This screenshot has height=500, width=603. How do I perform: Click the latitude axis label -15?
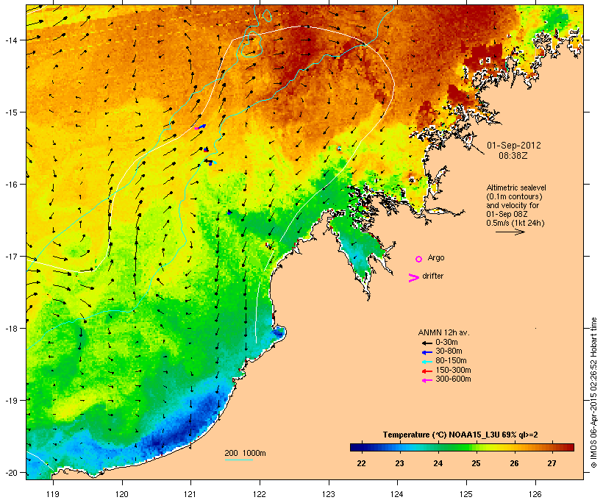[10, 113]
